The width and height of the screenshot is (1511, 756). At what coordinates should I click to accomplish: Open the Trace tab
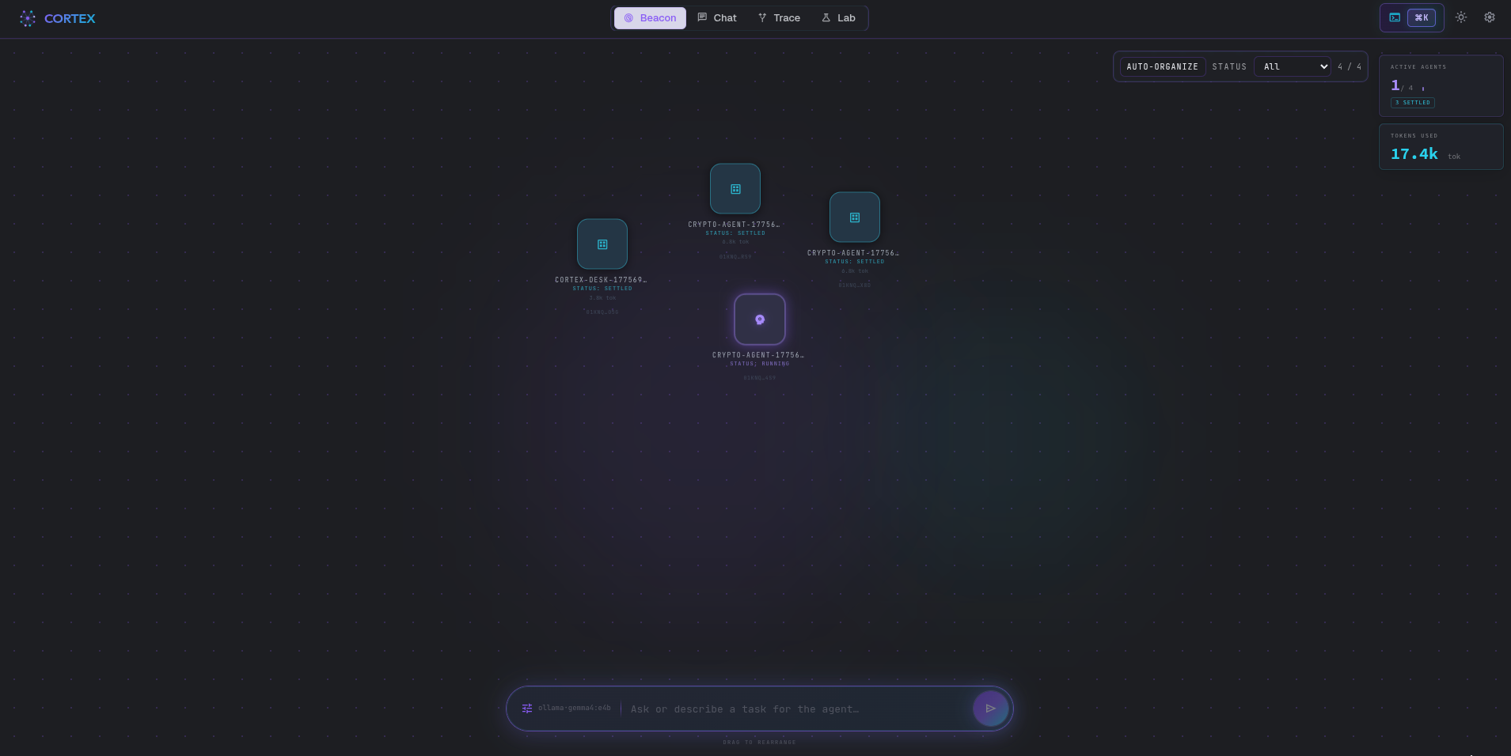tap(778, 17)
